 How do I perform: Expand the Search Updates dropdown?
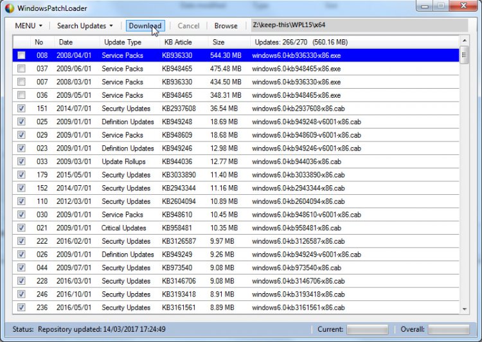point(85,26)
